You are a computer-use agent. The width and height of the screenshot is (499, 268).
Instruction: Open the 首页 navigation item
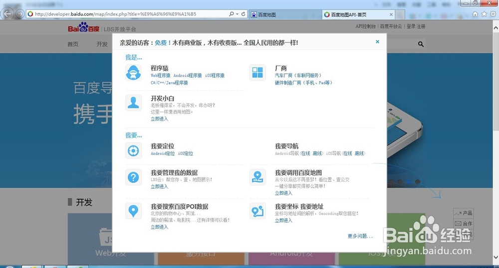(73, 44)
